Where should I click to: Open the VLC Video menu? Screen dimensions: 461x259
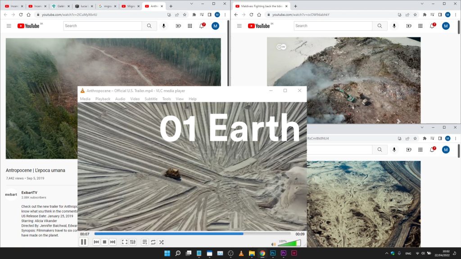coord(135,99)
